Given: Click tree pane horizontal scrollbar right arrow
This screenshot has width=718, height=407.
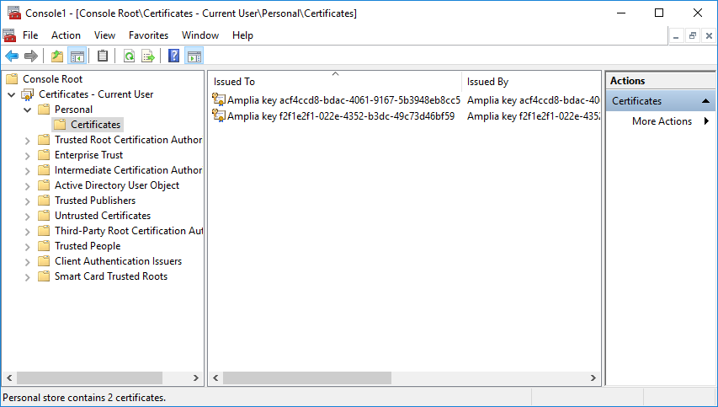Looking at the screenshot, I should point(196,378).
